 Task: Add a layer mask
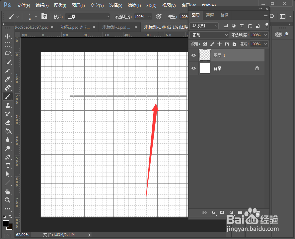[x=222, y=212]
